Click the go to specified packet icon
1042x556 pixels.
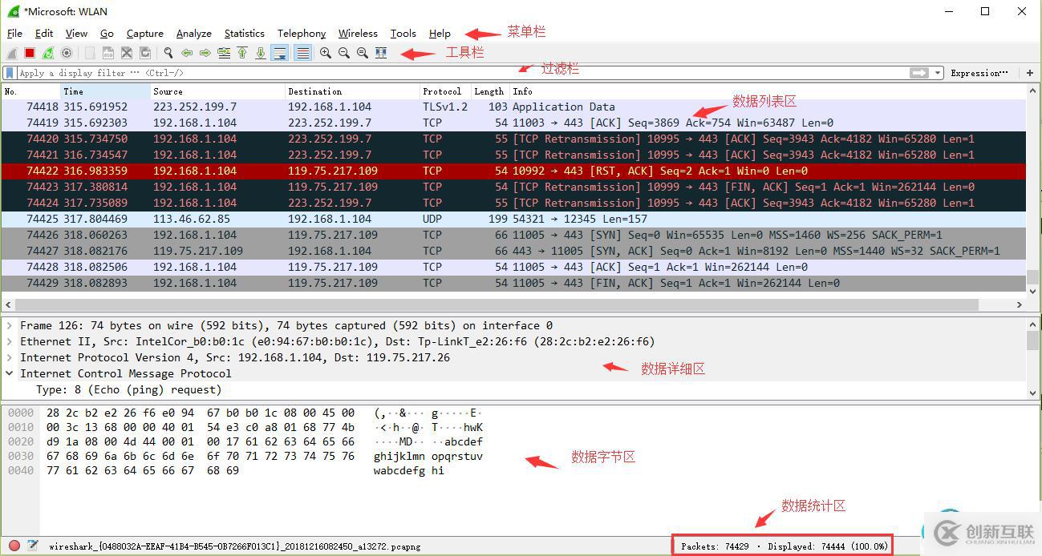tap(224, 53)
